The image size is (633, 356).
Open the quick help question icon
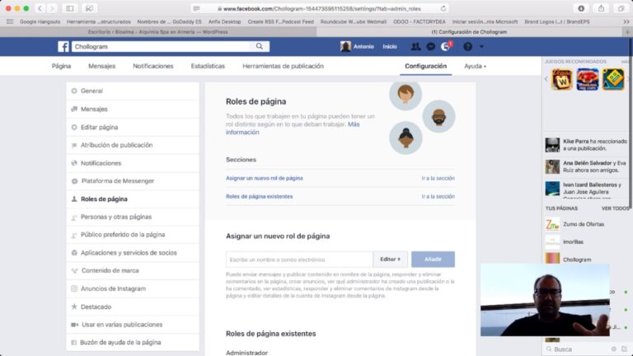(467, 47)
